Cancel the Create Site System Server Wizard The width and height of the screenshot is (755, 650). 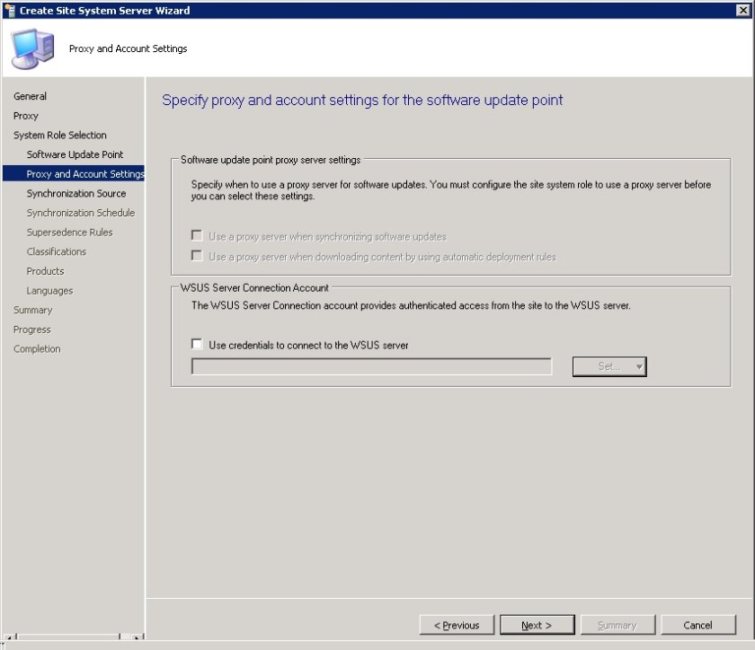pos(698,625)
